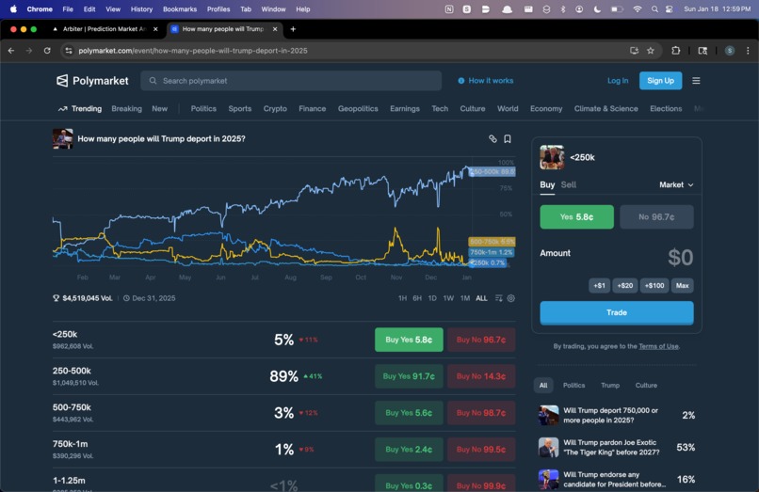Expand the 250-500k outcome row
759x492 pixels.
click(x=283, y=376)
